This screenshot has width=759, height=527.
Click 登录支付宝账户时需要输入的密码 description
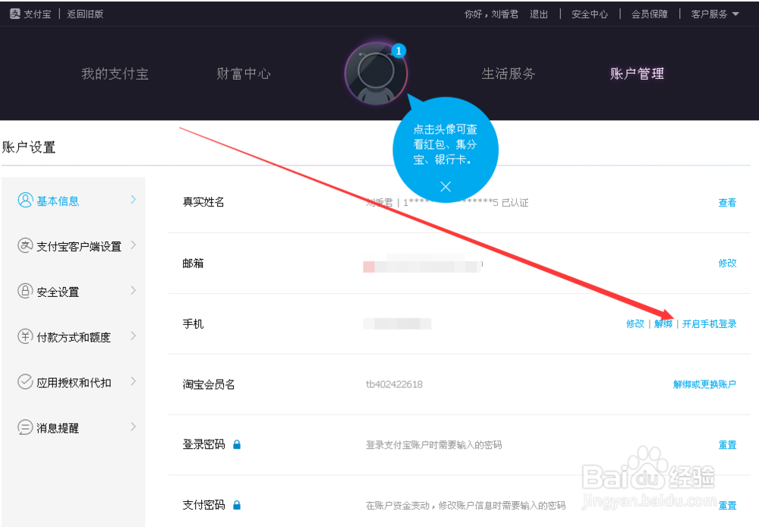pyautogui.click(x=433, y=445)
